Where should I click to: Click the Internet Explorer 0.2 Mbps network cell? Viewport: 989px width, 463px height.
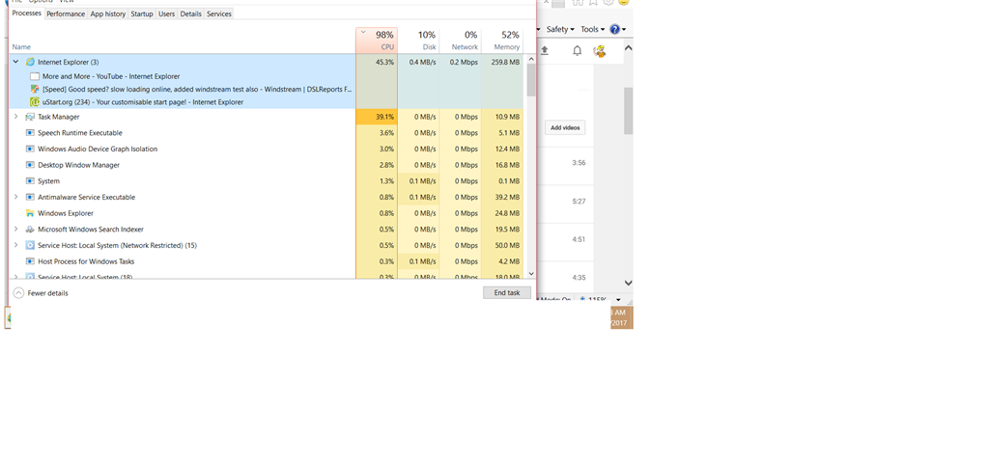[x=460, y=62]
